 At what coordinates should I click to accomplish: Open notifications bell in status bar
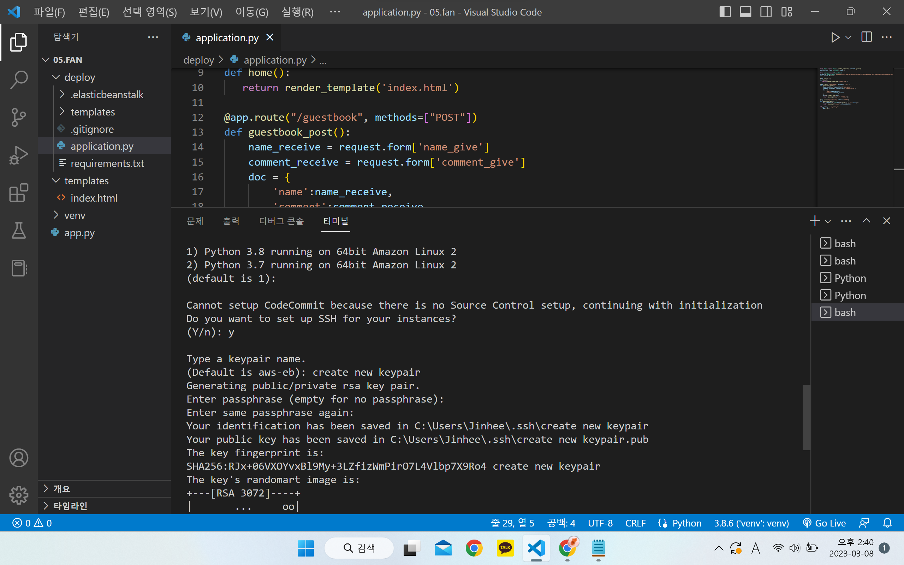[887, 523]
